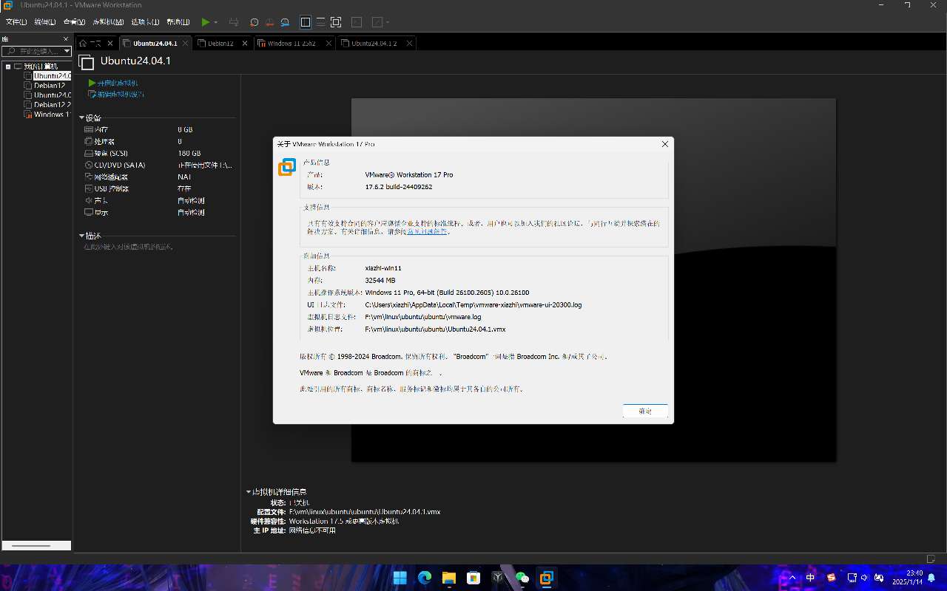This screenshot has height=591, width=947.
Task: Open the snapshot manager toolbar icon
Action: 285,22
